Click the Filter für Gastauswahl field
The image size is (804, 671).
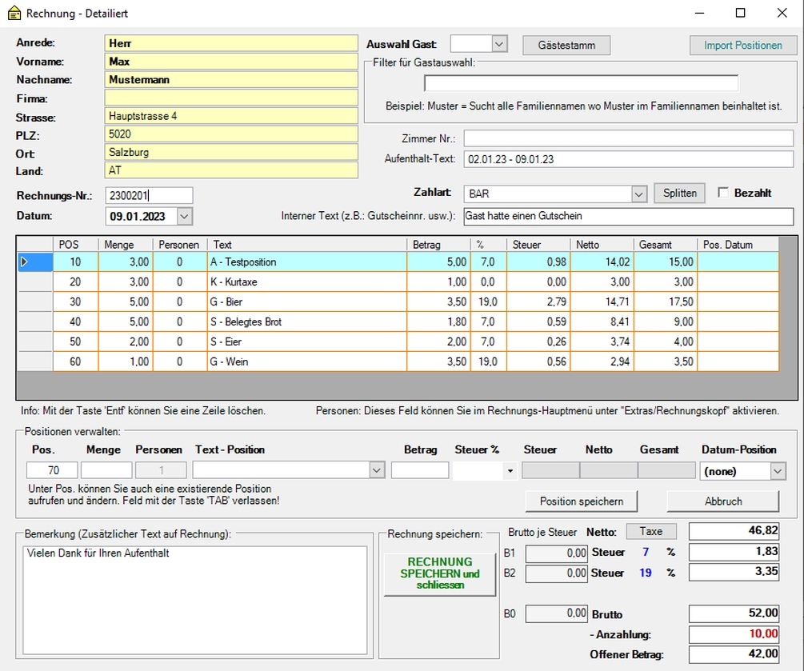[x=581, y=83]
